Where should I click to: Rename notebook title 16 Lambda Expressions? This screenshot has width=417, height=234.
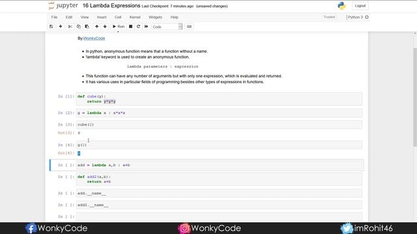(x=111, y=6)
